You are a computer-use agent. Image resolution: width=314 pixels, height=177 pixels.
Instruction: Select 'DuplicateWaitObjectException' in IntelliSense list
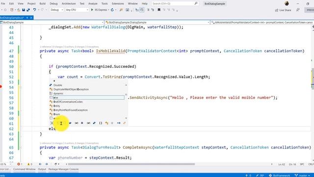(71, 89)
